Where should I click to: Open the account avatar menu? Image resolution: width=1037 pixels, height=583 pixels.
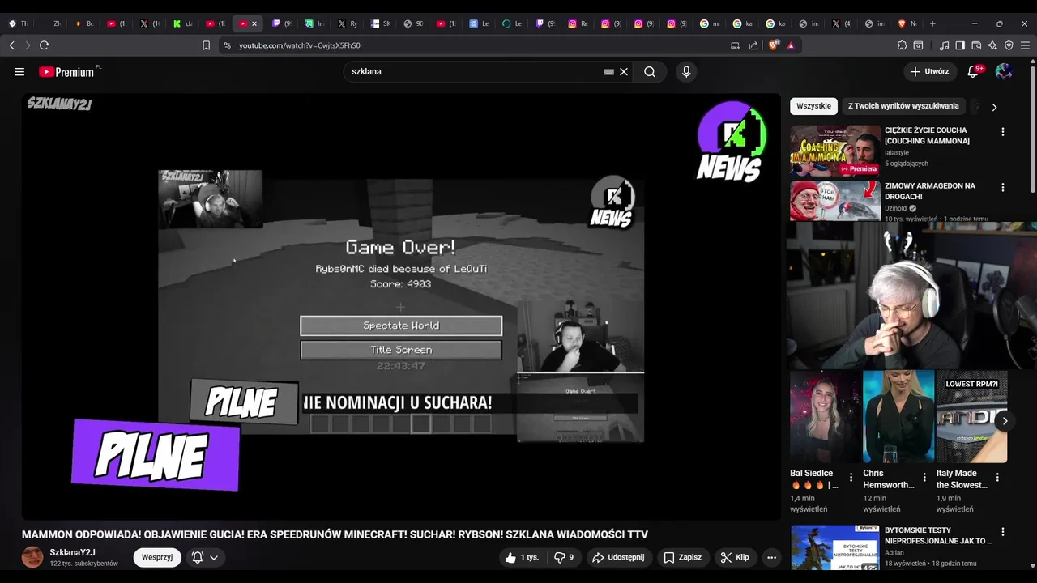1004,72
